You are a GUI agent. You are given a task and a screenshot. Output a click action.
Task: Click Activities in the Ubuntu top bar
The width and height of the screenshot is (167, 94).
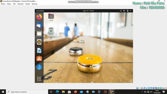[40, 11]
